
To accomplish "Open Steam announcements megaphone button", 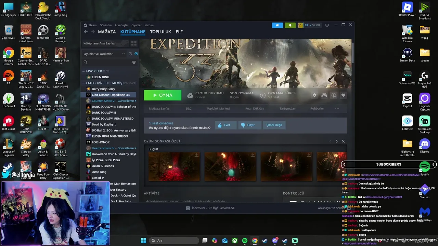I will click(278, 25).
